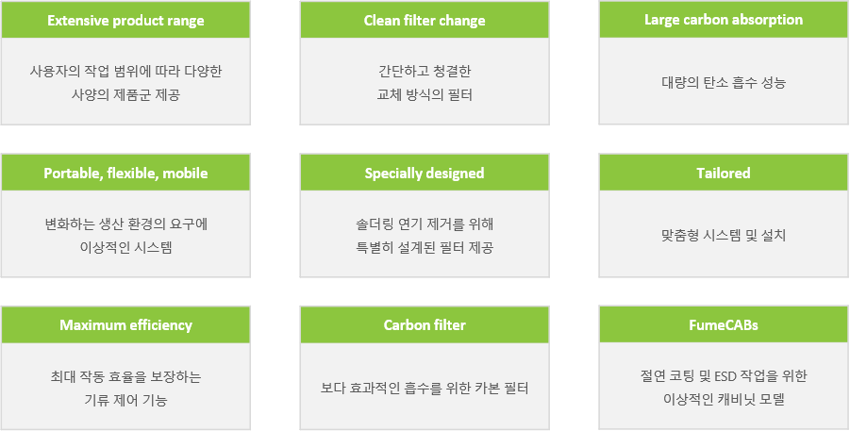Screen dimensions: 850x431
Task: Open the Large carbon absorption card header
Action: (724, 20)
